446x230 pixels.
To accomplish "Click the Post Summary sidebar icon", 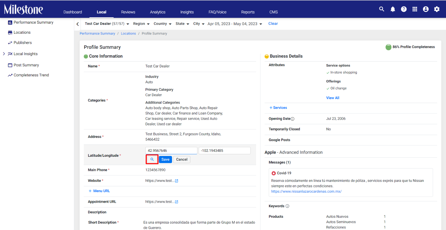I will tap(10, 65).
